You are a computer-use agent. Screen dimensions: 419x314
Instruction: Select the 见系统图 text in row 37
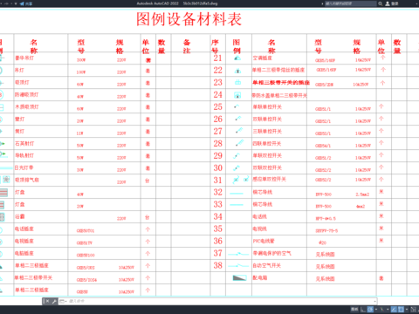[326, 255]
